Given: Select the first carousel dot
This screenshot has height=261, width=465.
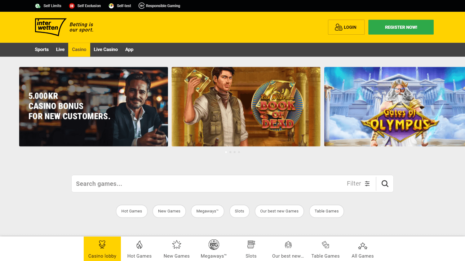Looking at the screenshot, I should coord(226,152).
